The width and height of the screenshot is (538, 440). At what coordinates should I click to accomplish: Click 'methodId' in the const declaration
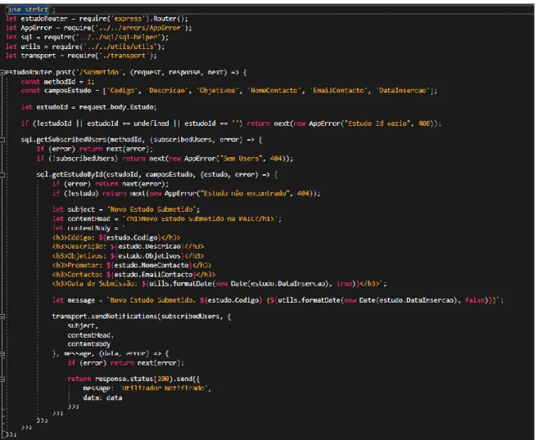[59, 82]
